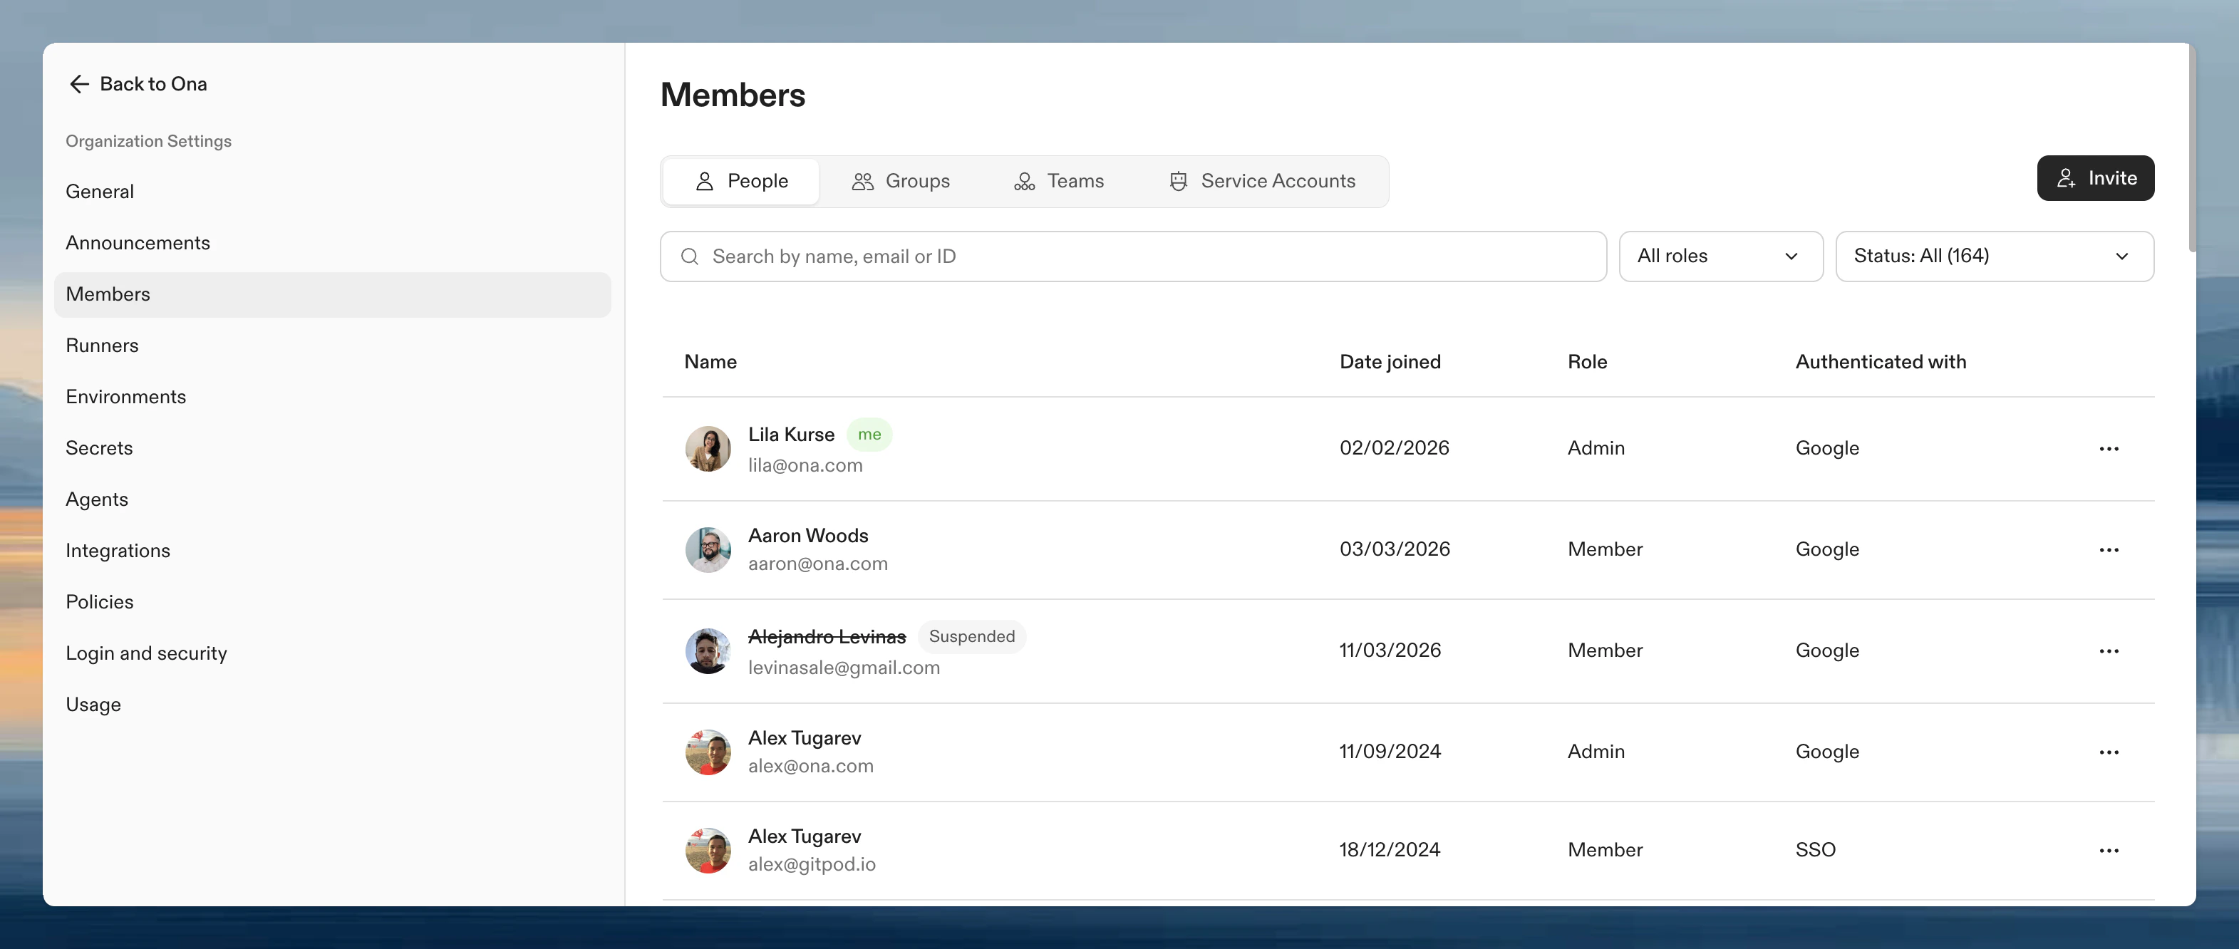Open the ellipsis menu for Aaron Woods

point(2110,549)
